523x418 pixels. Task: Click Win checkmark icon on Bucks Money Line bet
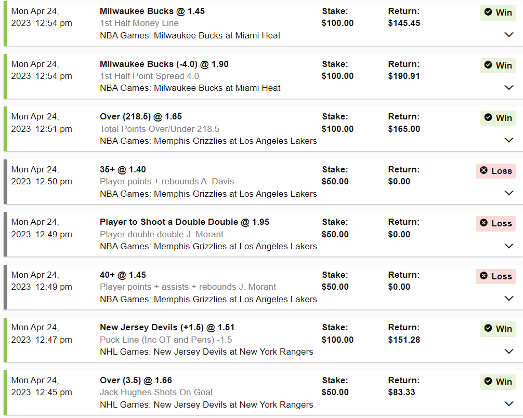(x=488, y=12)
